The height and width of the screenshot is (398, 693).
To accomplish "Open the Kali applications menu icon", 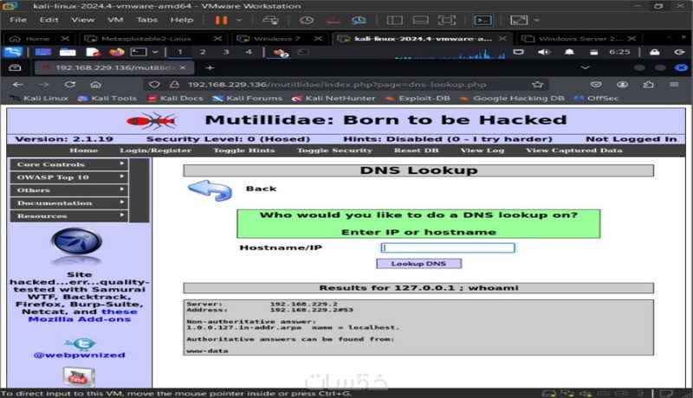I will click(13, 53).
